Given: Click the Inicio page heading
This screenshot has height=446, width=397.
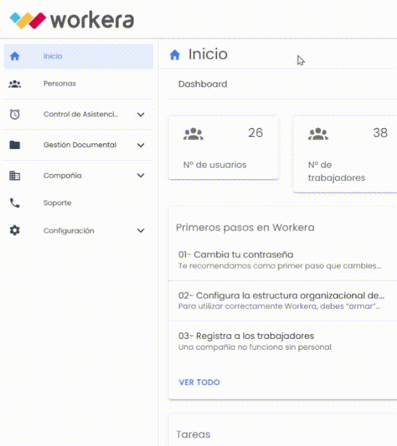Looking at the screenshot, I should coord(208,54).
